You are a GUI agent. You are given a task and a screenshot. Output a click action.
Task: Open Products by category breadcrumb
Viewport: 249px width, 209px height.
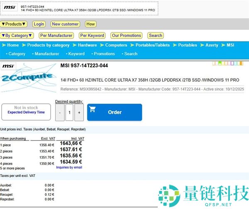coord(48,45)
